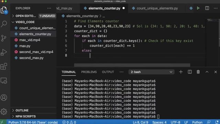This screenshot has width=220, height=124.
Task: Expand the breadcrumb ellipsis after elements_counter.py
Action: 103,16
